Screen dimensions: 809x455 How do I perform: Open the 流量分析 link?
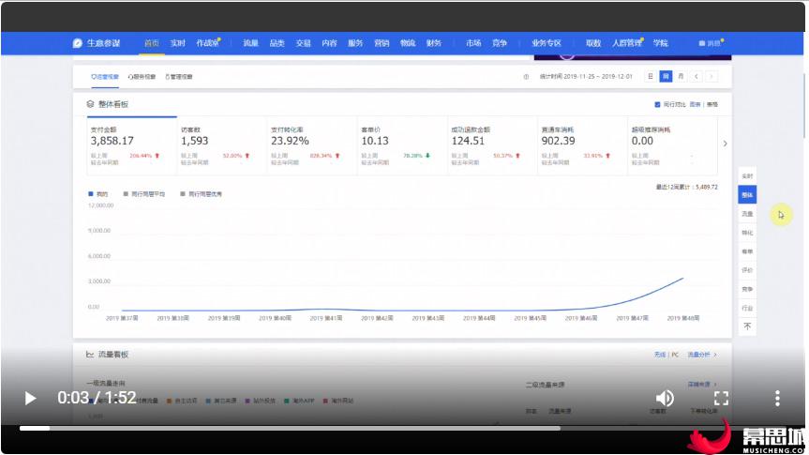702,355
